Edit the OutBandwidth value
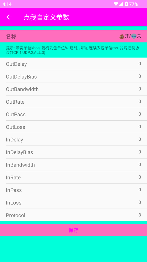This screenshot has width=147, height=262. 140,89
